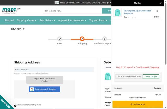Dismiss the Get 10% Off badge
167x109 pixels.
pyautogui.click(x=15, y=106)
